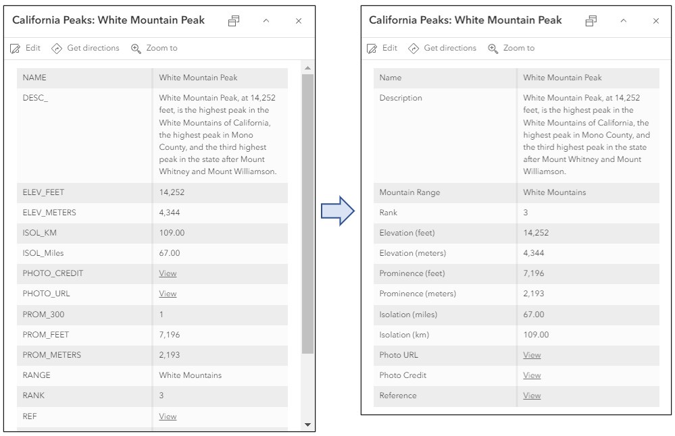This screenshot has width=675, height=436.
Task: Click Edit pencil icon in right popup
Action: [x=372, y=49]
